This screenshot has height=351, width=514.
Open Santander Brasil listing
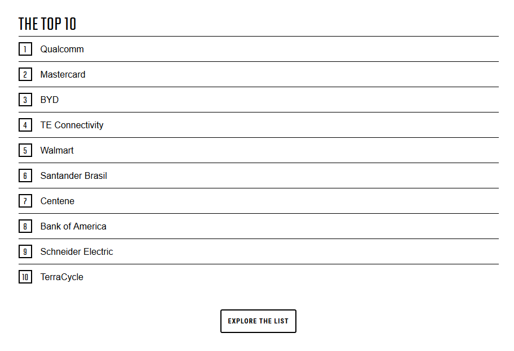[x=73, y=175]
